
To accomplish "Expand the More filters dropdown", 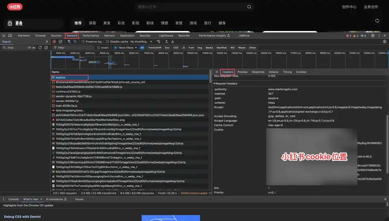I will point(125,48).
